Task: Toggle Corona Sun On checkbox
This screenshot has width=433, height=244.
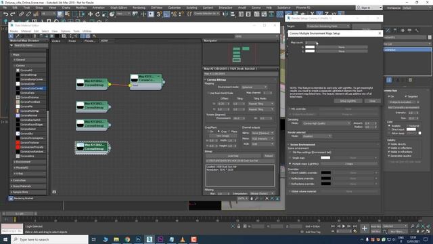Action: pos(389,96)
